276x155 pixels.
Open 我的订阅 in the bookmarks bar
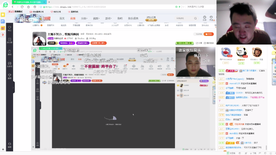point(56,12)
